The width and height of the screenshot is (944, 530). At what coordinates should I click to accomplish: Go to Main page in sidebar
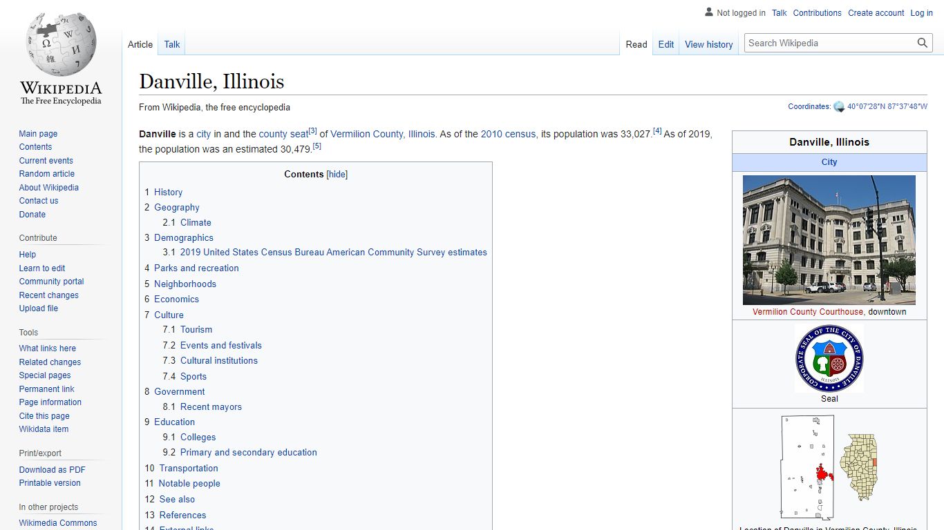pos(38,134)
